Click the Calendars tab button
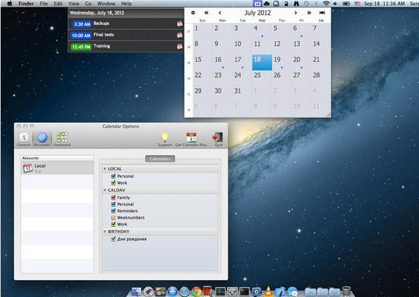 coord(160,159)
